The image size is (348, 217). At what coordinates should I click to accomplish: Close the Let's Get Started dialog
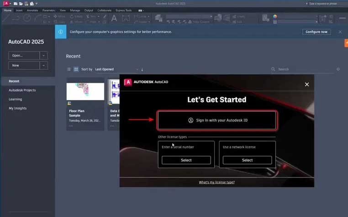pyautogui.click(x=307, y=85)
